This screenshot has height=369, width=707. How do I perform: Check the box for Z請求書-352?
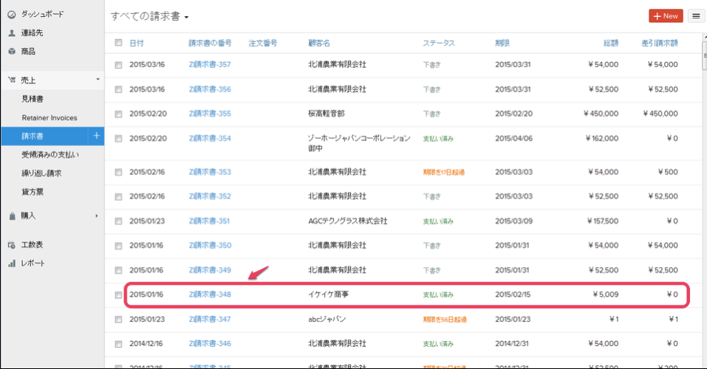(x=118, y=197)
